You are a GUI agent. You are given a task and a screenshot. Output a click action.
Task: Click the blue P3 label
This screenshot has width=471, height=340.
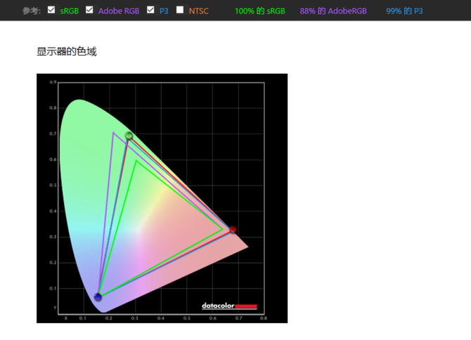[x=164, y=11]
